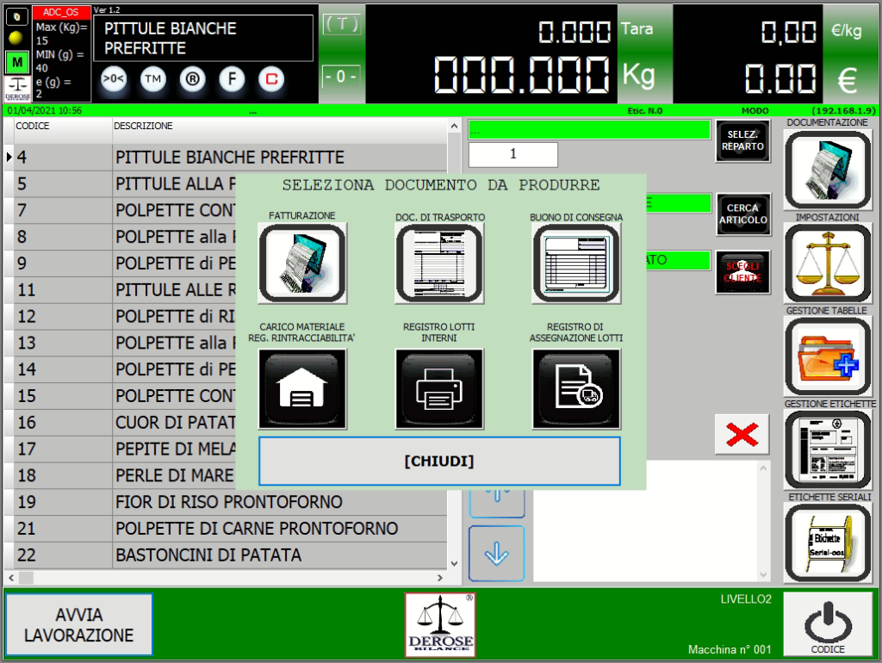Open Gestione Etichette icon
This screenshot has height=663, width=882.
coord(827,449)
